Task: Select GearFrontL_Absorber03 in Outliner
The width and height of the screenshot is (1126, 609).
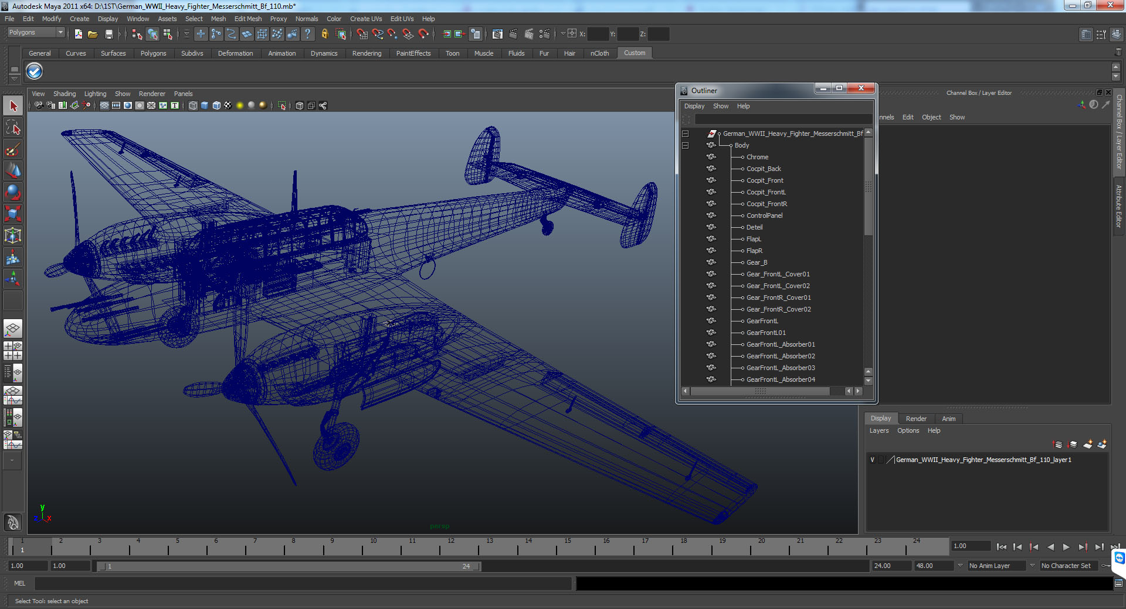Action: click(x=781, y=368)
